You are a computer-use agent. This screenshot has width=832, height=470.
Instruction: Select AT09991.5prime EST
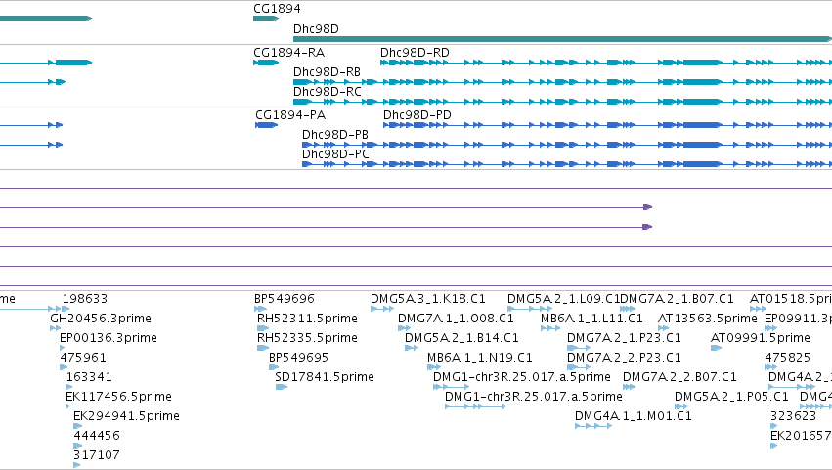716,348
